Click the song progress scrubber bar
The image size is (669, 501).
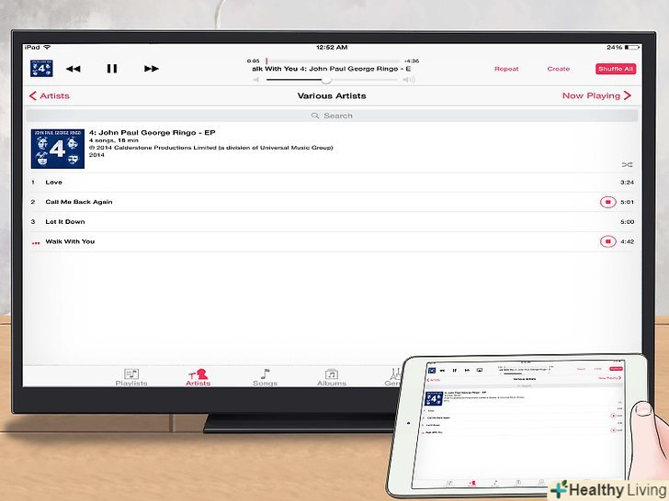pos(333,61)
